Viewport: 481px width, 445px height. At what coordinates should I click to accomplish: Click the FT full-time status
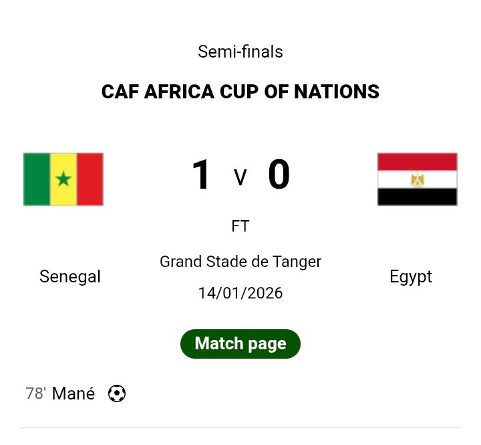click(x=240, y=226)
